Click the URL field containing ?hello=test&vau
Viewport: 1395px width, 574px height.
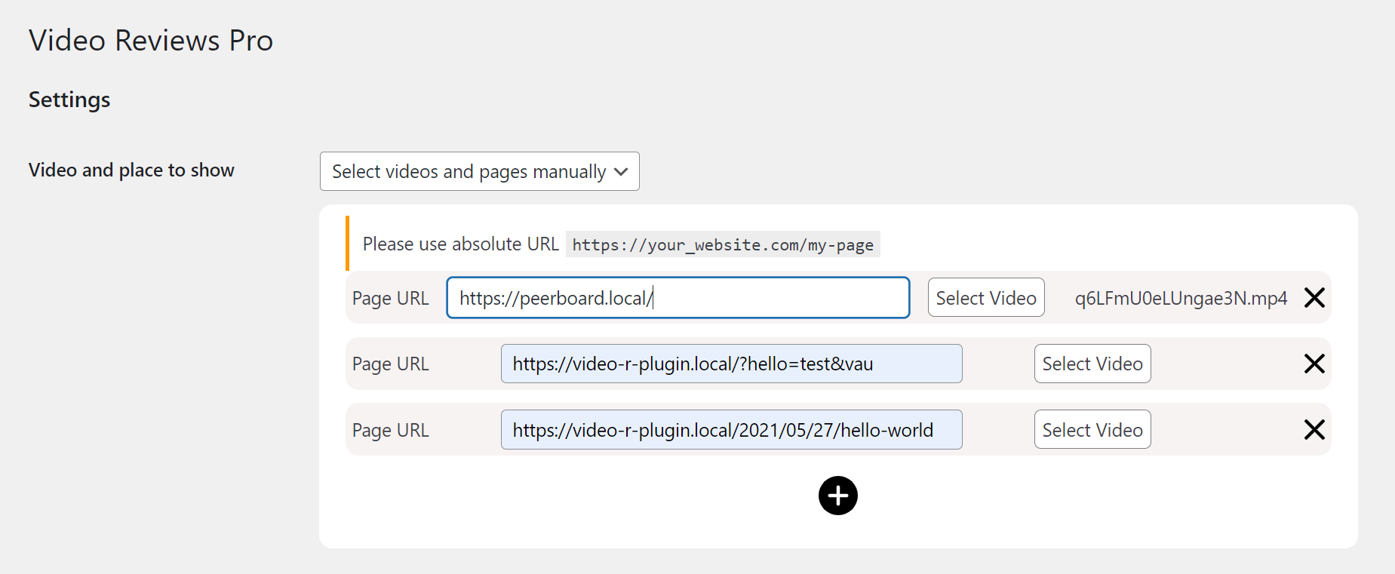[730, 364]
